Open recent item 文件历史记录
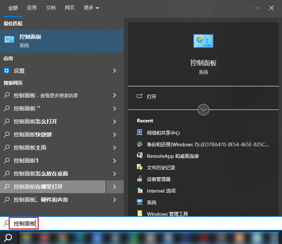This screenshot has width=282, height=244. [x=161, y=168]
